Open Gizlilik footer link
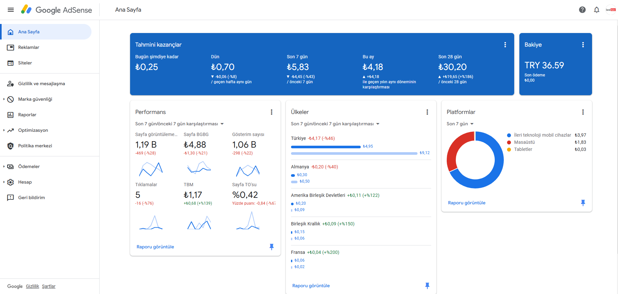The image size is (618, 294). pyautogui.click(x=32, y=286)
